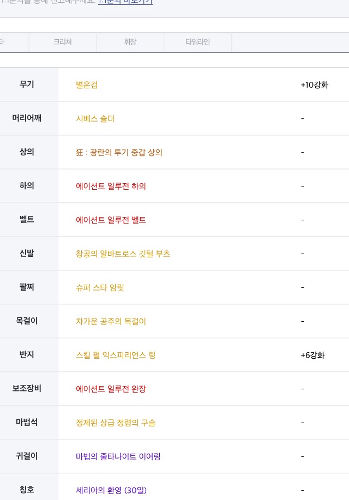Open the 별운검 weapon item
The height and width of the screenshot is (500, 349).
(87, 85)
